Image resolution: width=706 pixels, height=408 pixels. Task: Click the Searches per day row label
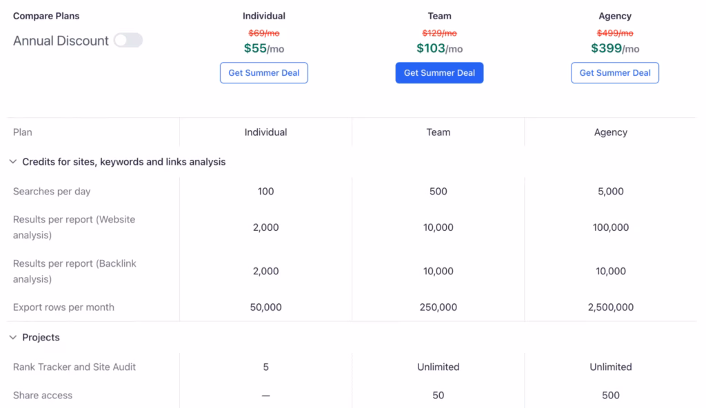pyautogui.click(x=52, y=192)
